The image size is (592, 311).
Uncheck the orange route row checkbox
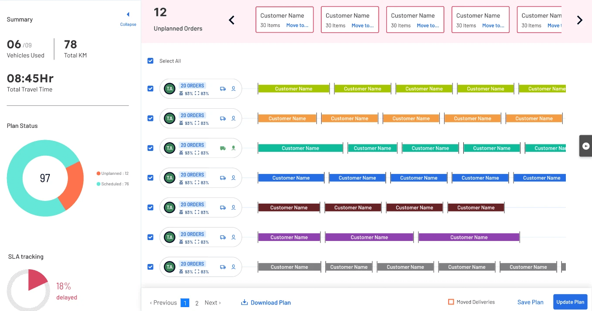tap(150, 118)
